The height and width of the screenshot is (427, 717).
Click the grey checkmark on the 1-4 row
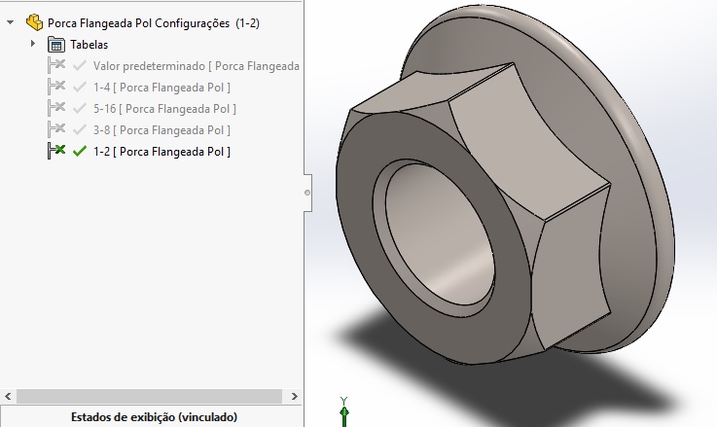pyautogui.click(x=80, y=87)
